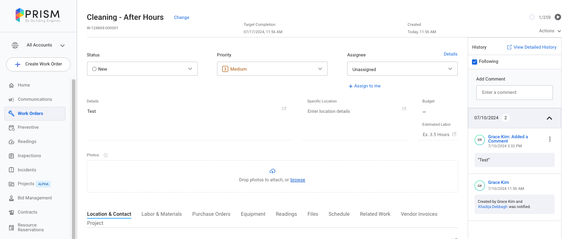Click the Enter a comment field

514,93
